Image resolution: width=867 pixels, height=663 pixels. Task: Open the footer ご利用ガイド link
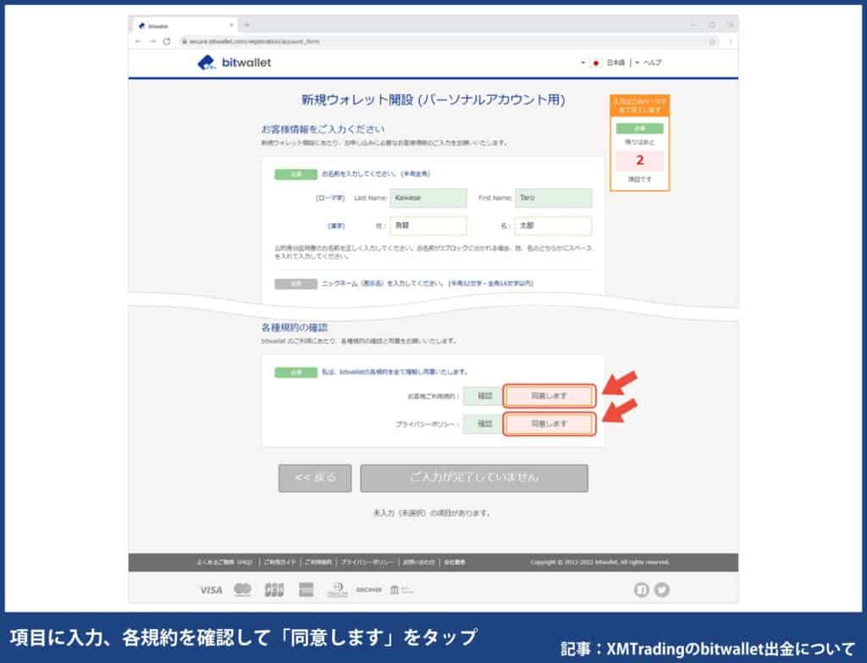tap(279, 562)
